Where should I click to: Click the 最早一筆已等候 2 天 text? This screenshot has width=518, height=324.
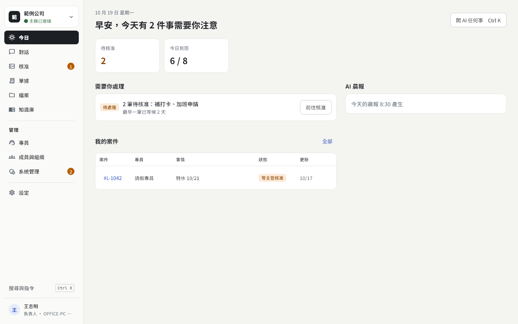point(144,112)
